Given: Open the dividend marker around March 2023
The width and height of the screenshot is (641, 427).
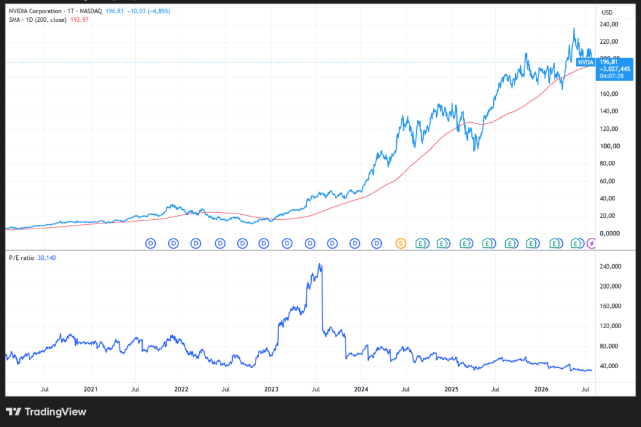Looking at the screenshot, I should click(x=287, y=244).
